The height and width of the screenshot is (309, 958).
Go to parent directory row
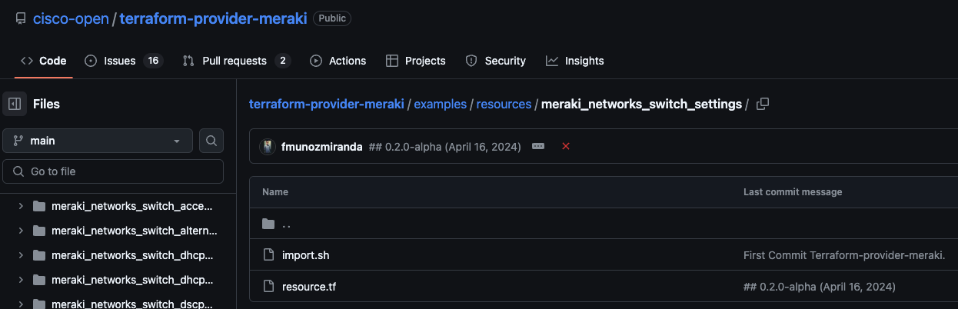604,224
